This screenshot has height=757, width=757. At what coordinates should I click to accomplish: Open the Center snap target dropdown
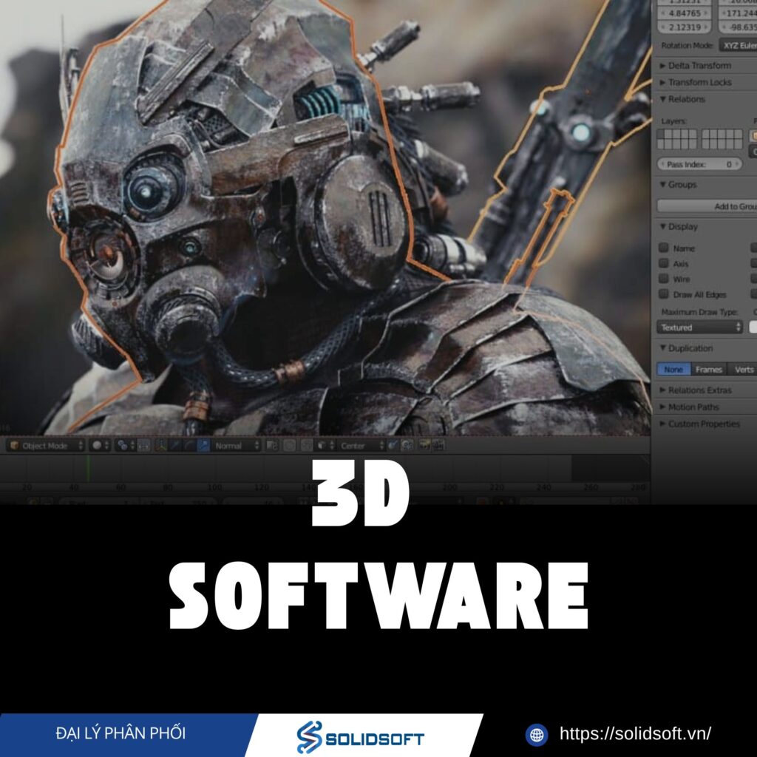(361, 446)
